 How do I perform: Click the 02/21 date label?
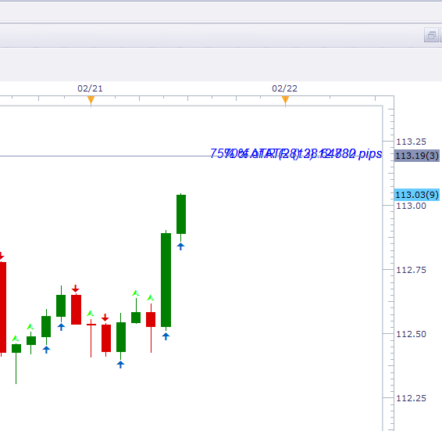tap(91, 88)
